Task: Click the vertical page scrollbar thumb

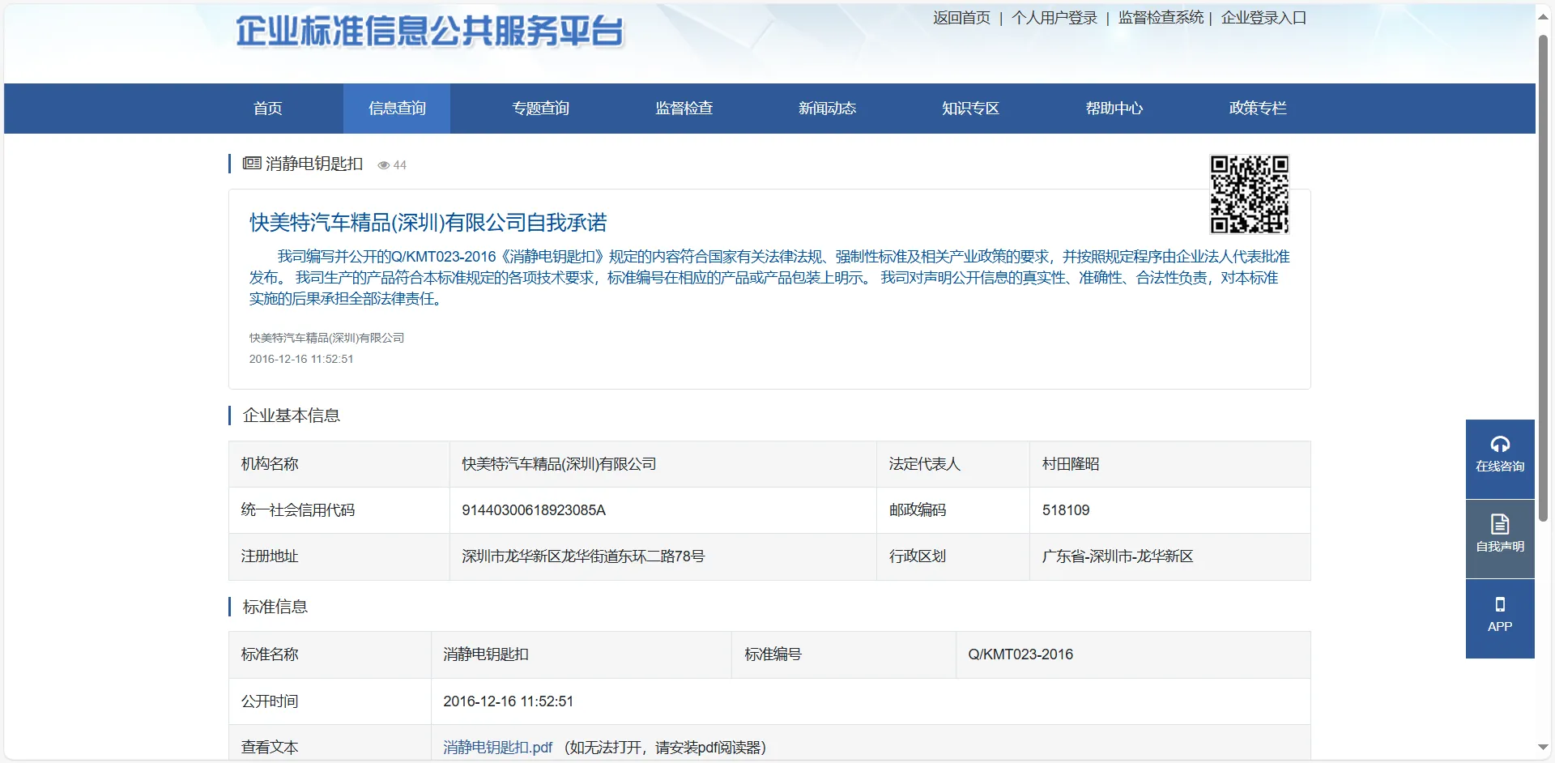Action: click(1543, 275)
